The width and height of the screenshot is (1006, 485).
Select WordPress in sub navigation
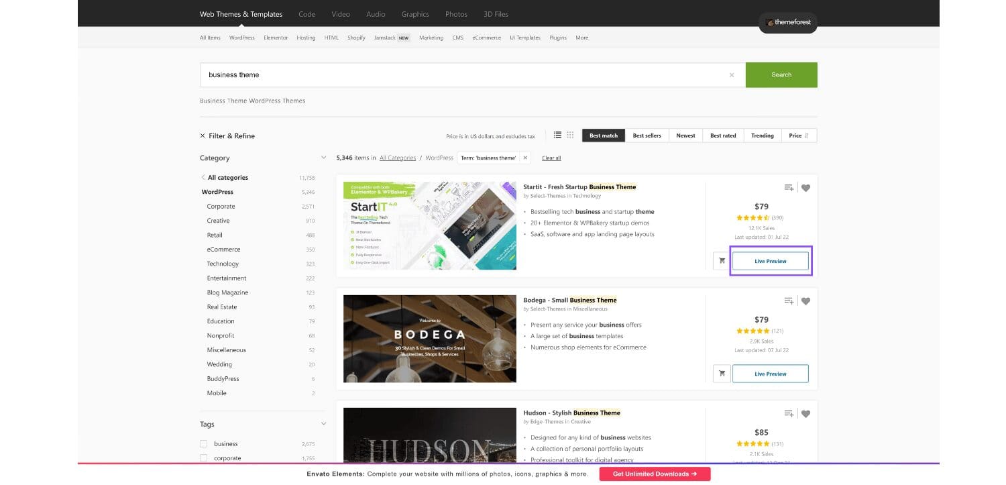[241, 38]
